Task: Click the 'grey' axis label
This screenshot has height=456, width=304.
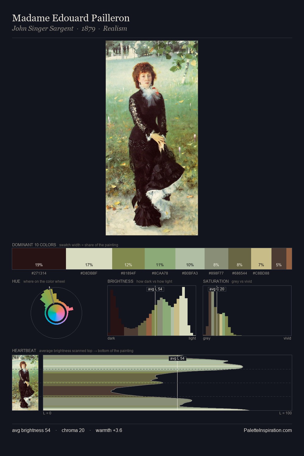Action: pos(207,338)
